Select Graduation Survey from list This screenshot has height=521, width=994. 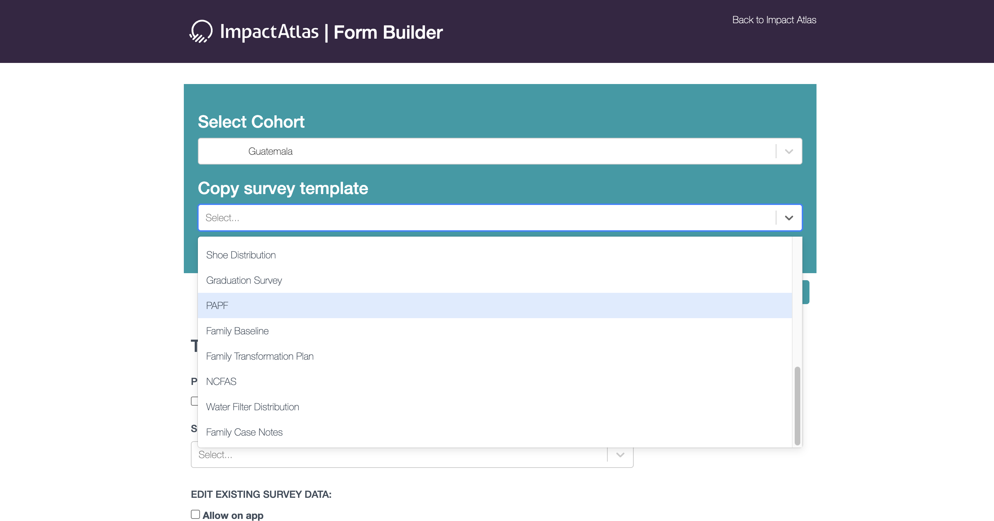click(x=244, y=280)
